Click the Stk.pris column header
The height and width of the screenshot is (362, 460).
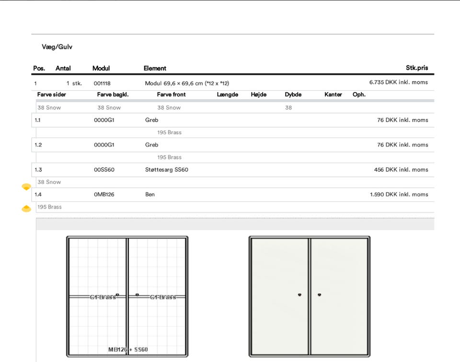pos(416,68)
